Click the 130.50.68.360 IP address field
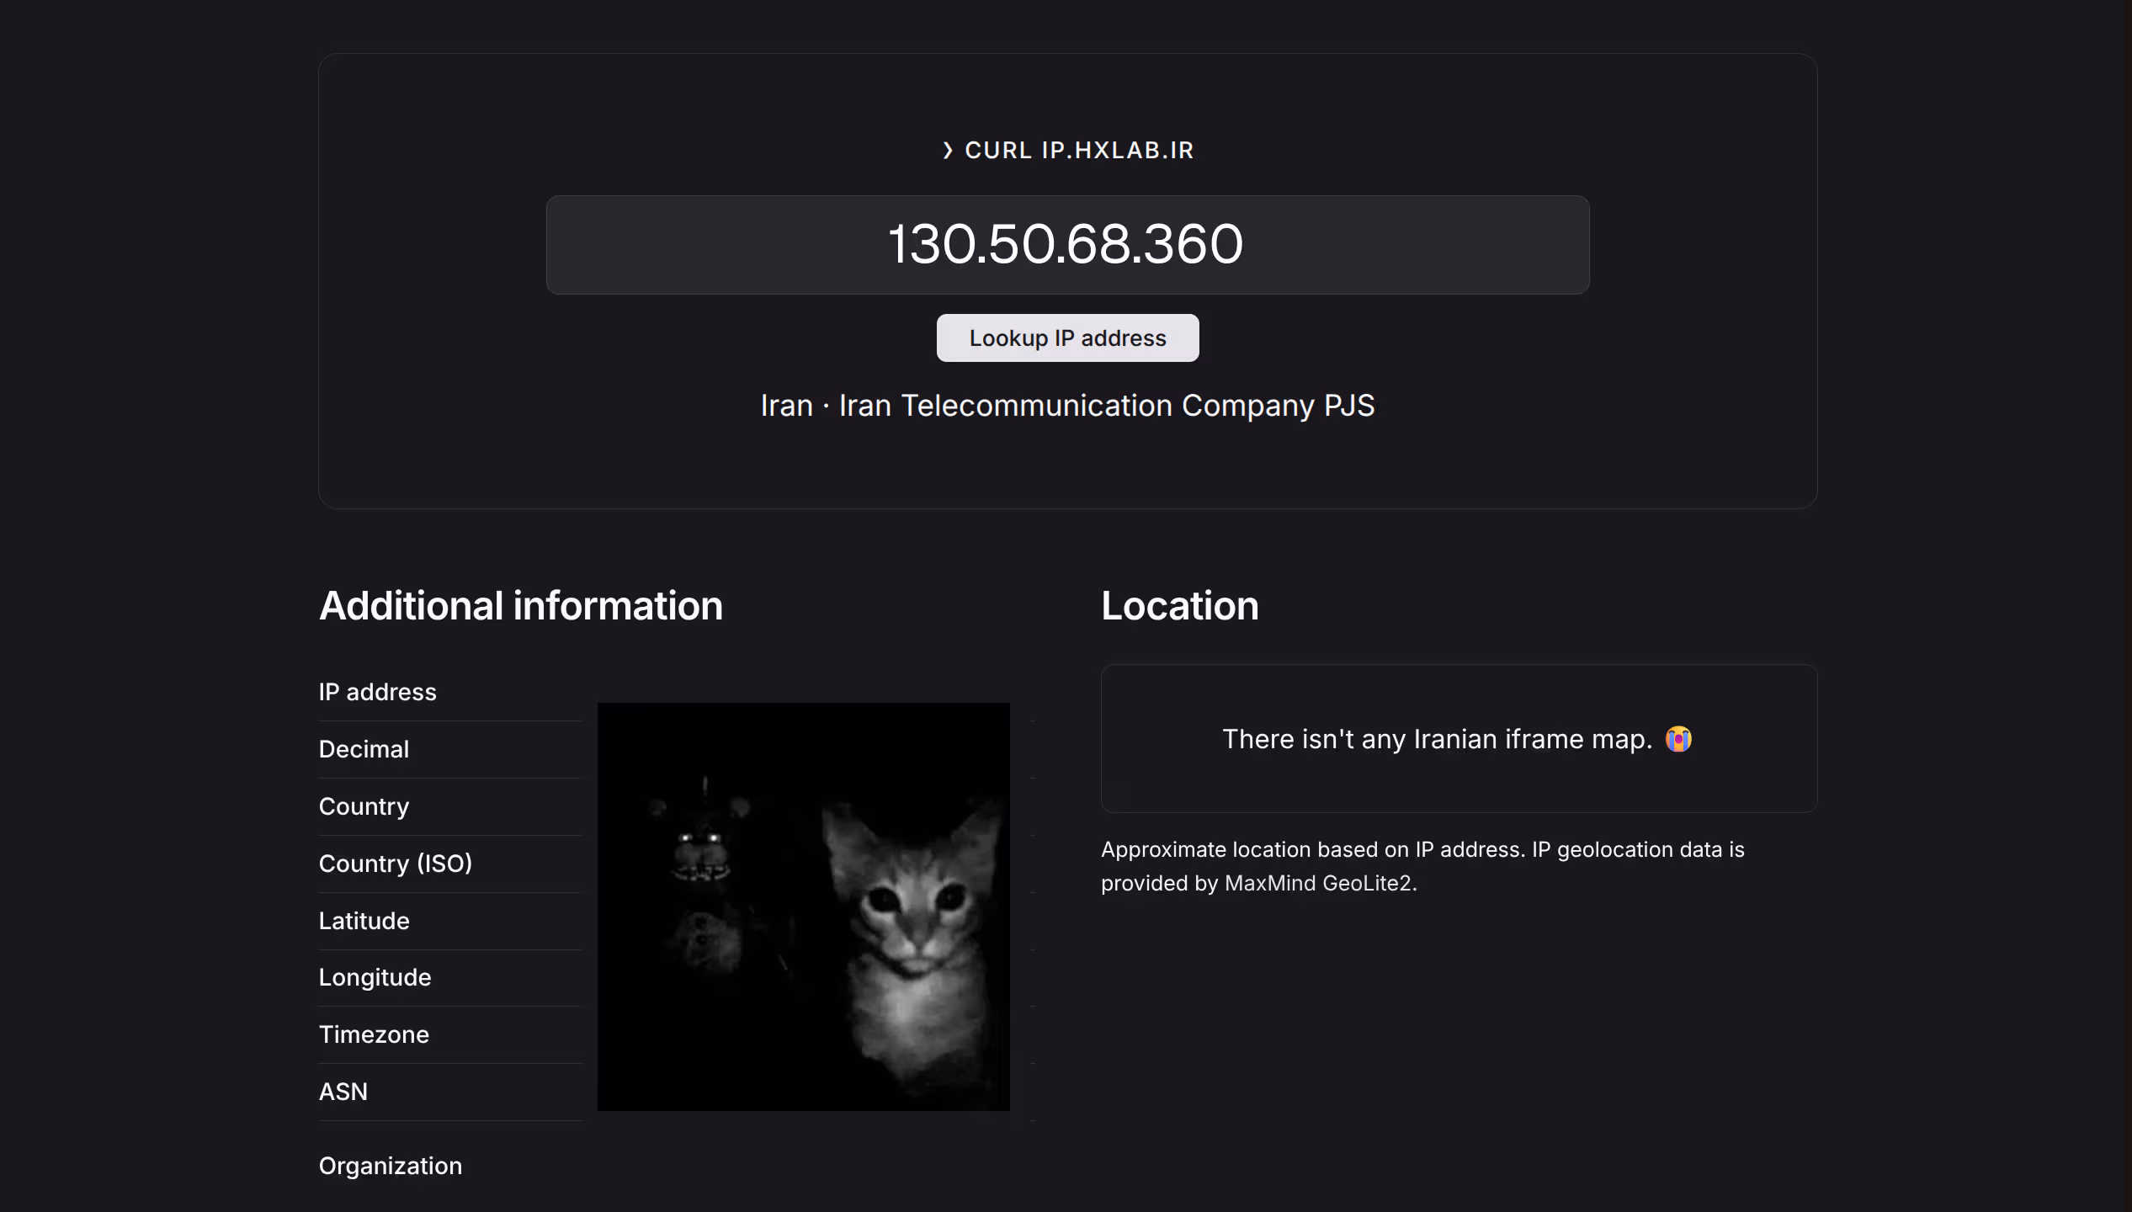This screenshot has height=1212, width=2132. (1067, 245)
